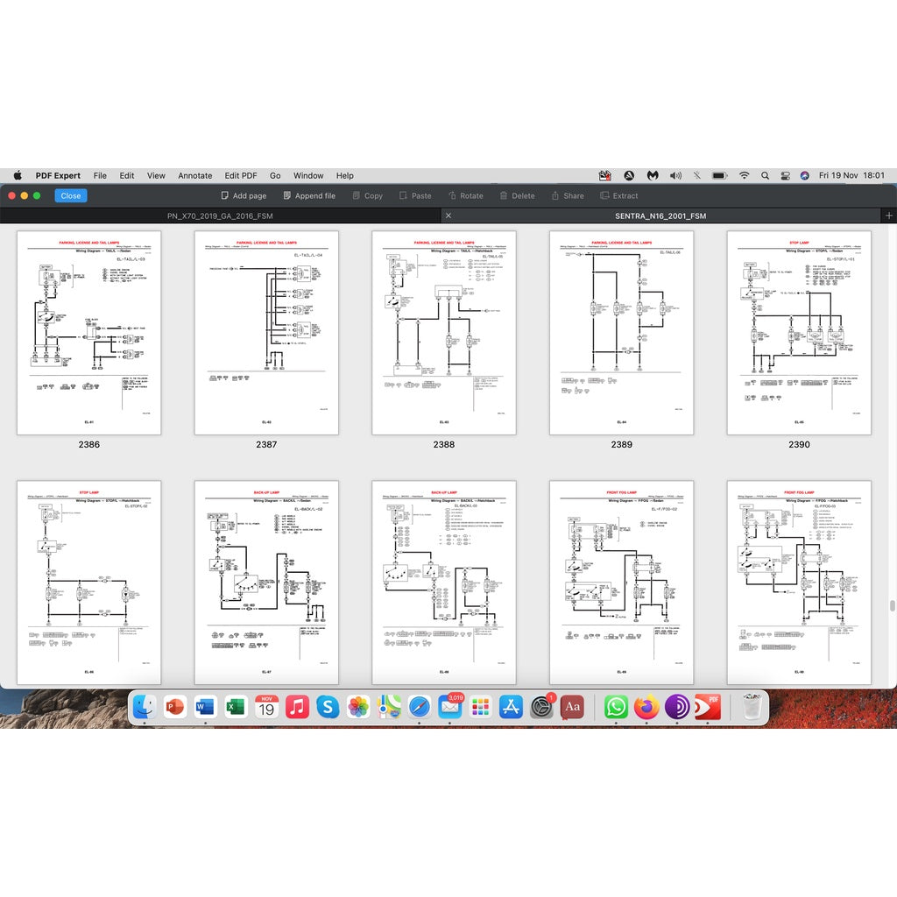The width and height of the screenshot is (897, 897).
Task: Open Control Center in menu bar
Action: (x=785, y=175)
